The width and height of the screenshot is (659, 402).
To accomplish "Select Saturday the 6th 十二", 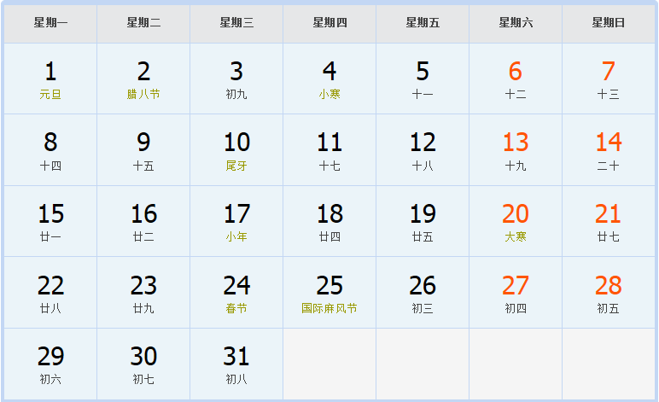I will [516, 79].
